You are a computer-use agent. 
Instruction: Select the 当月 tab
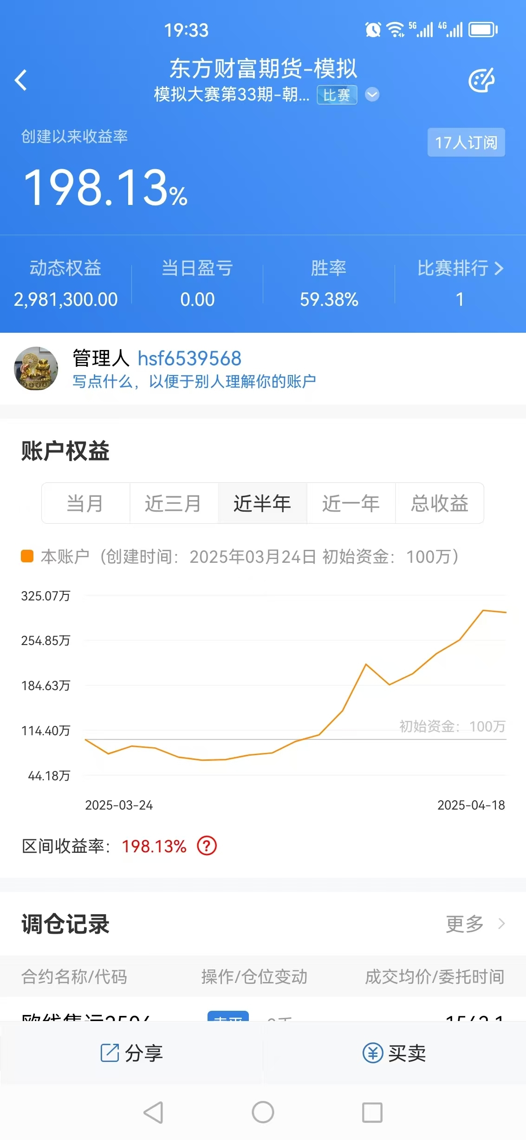pos(85,503)
